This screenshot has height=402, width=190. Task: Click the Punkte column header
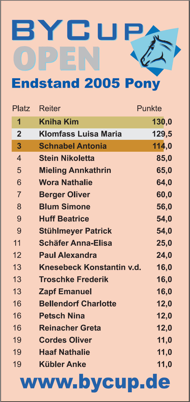click(149, 108)
